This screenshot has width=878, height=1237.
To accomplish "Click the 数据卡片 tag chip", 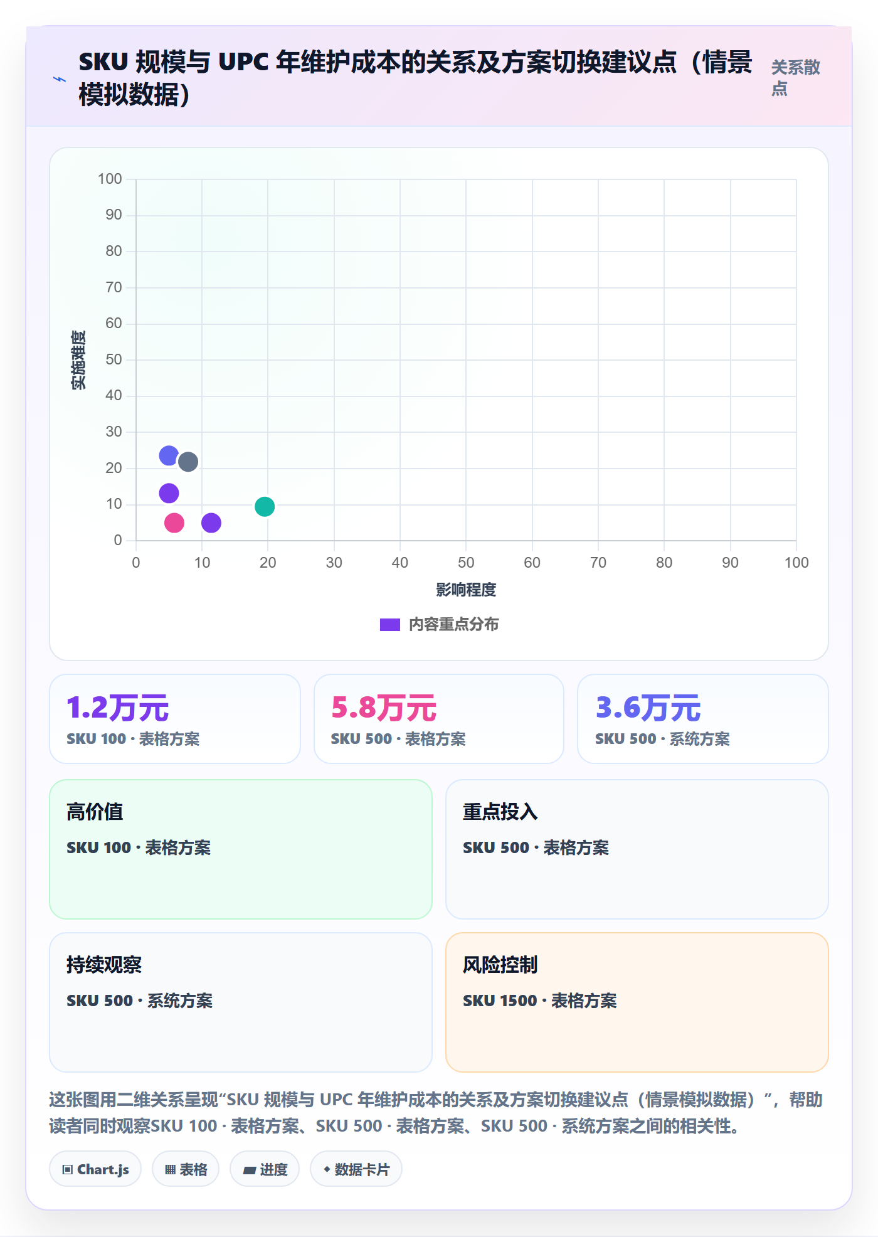I will 356,1169.
